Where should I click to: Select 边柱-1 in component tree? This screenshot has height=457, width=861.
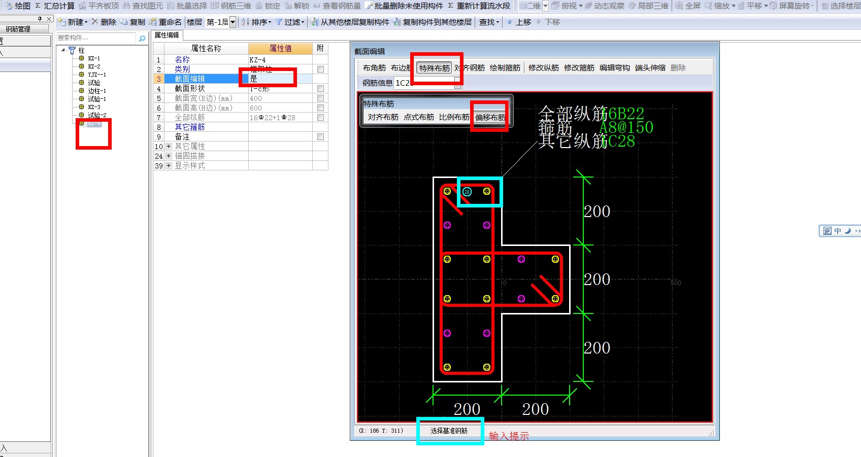pos(97,91)
